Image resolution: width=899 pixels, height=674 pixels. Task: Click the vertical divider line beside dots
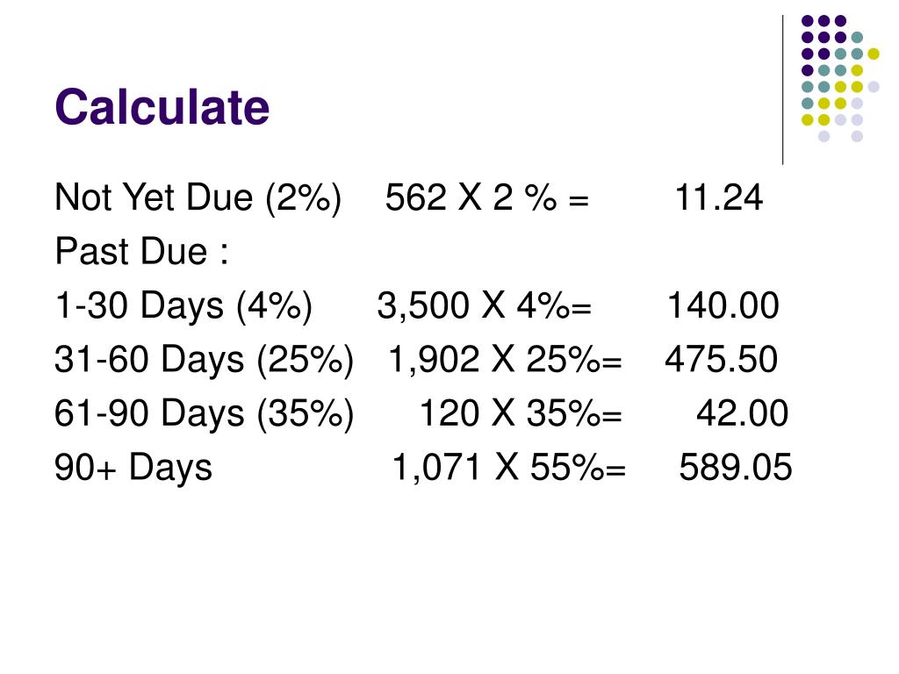[782, 90]
